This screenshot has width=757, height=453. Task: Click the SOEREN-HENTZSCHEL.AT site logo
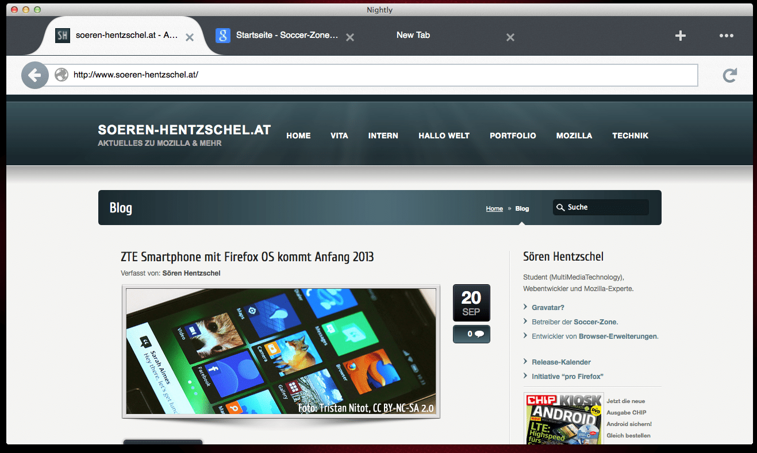click(x=185, y=130)
